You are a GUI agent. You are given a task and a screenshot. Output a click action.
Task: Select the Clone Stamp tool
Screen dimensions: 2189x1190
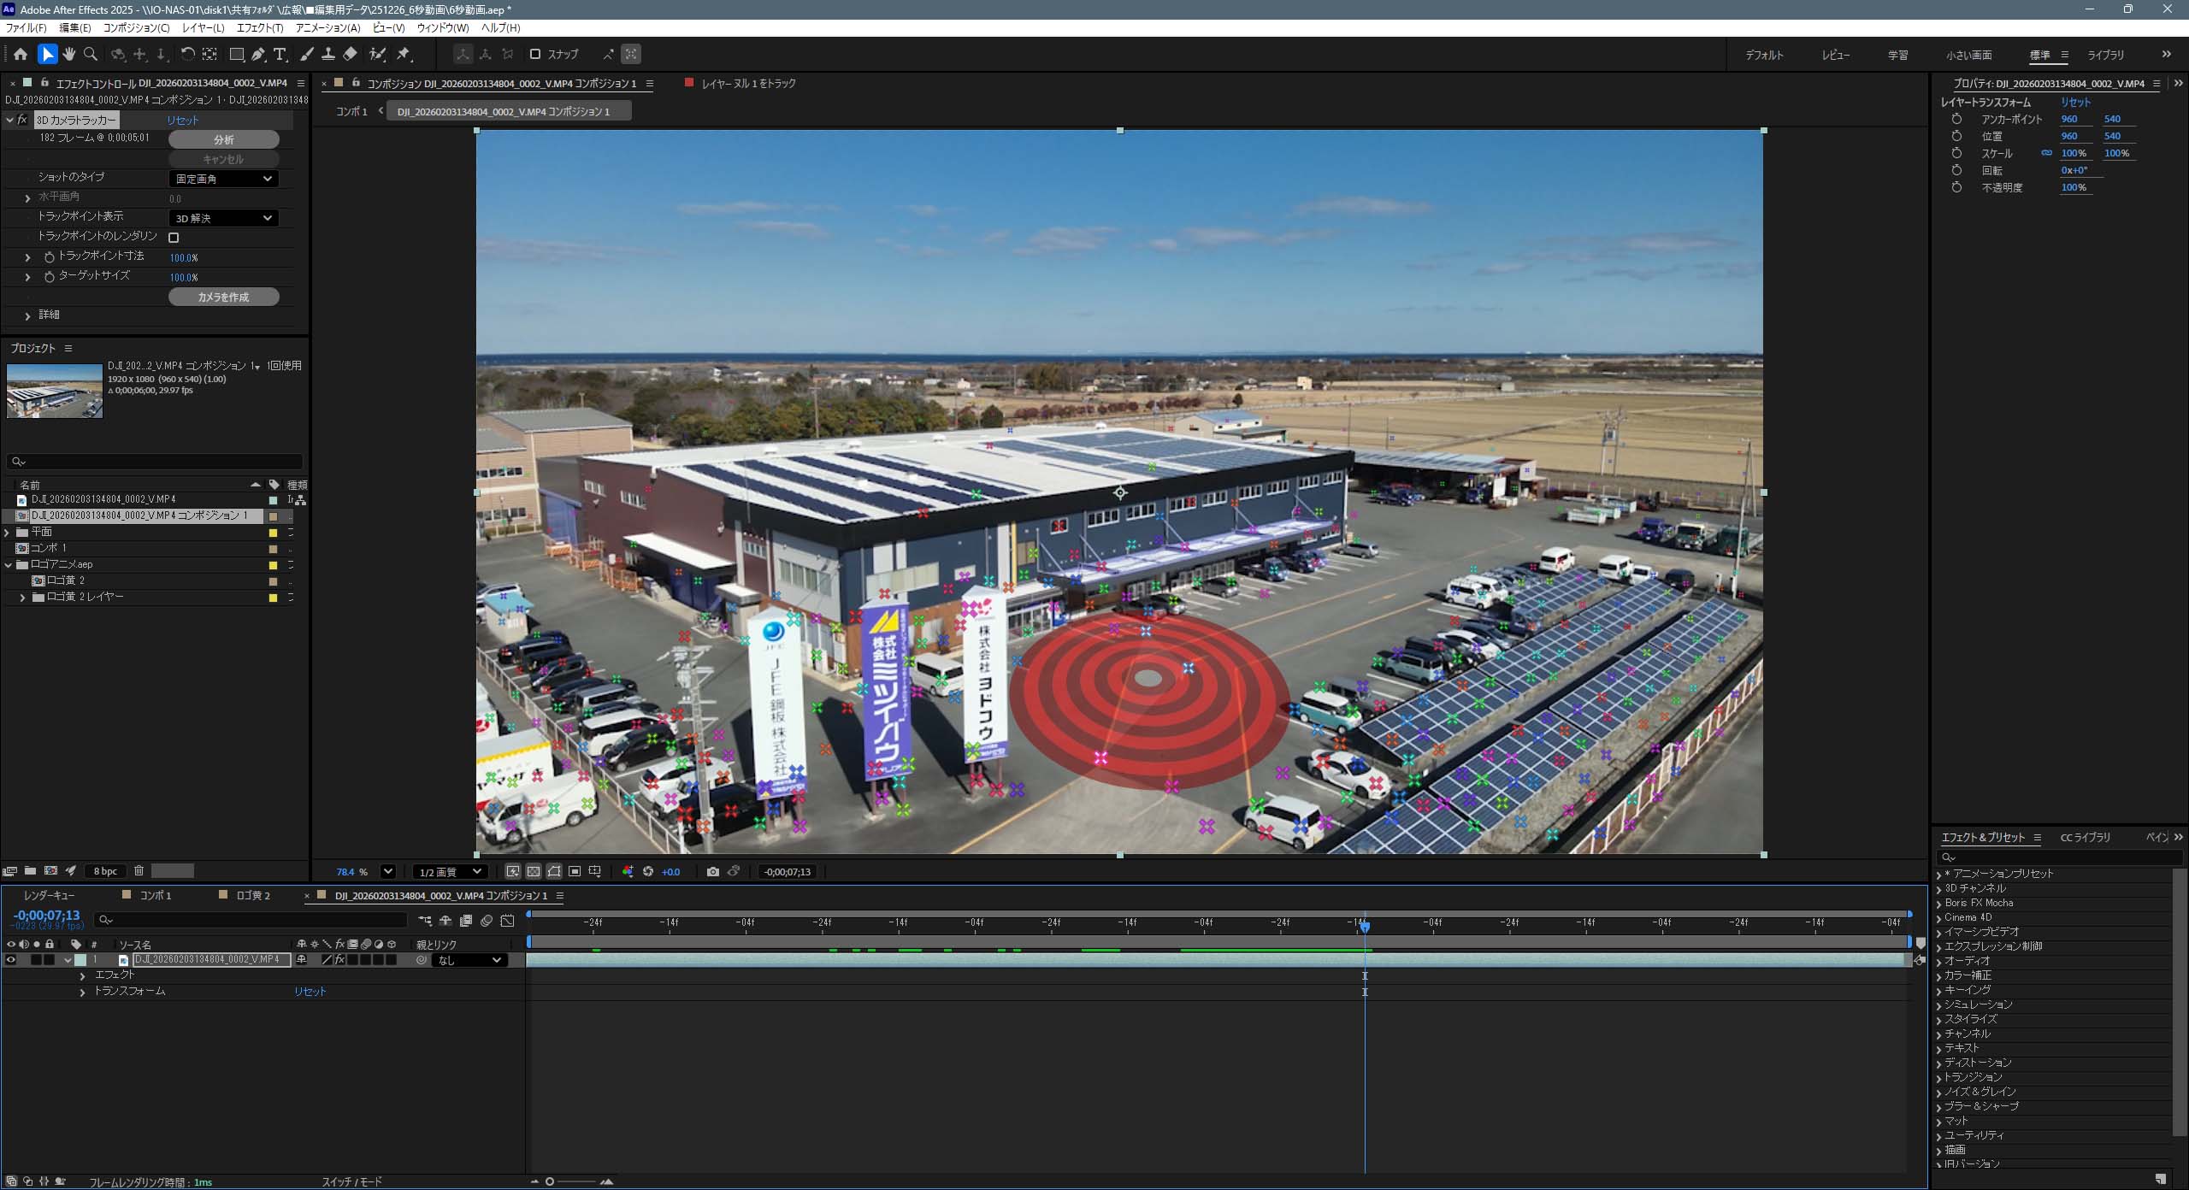coord(328,54)
